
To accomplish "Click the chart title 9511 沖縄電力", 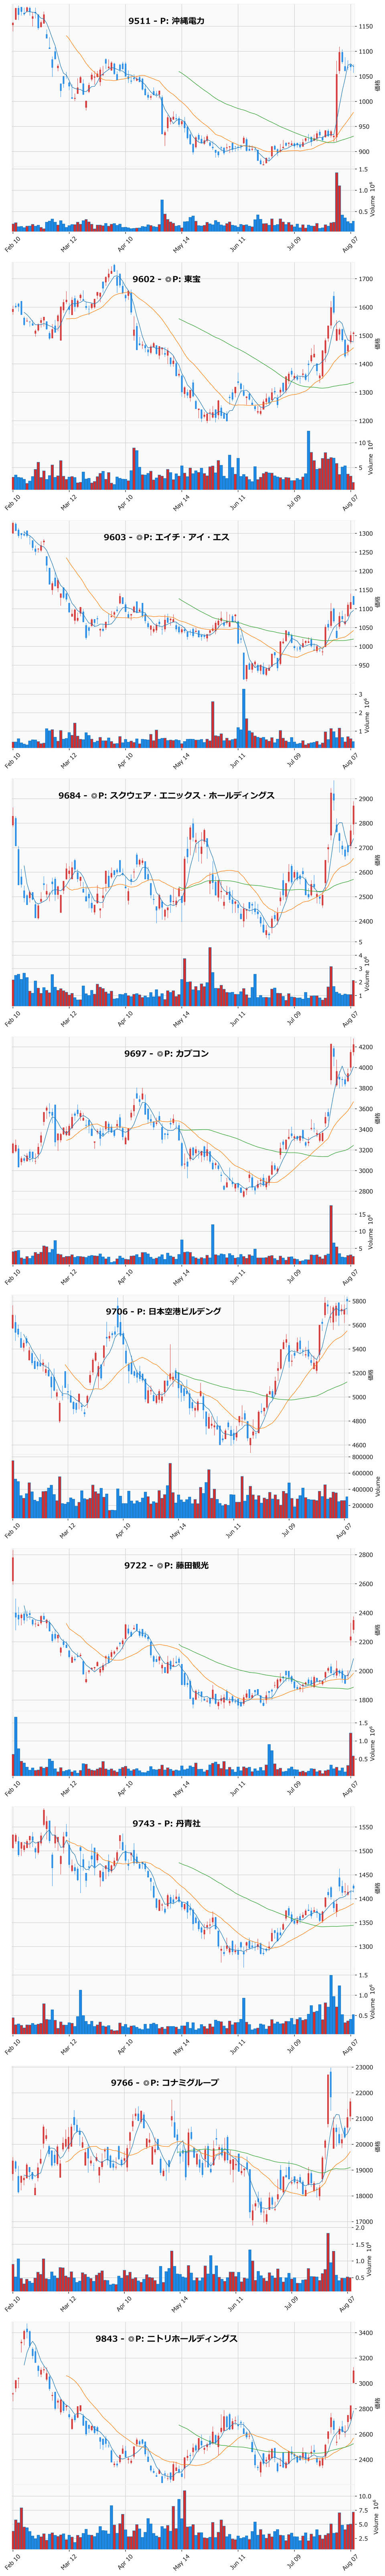I will [x=167, y=21].
